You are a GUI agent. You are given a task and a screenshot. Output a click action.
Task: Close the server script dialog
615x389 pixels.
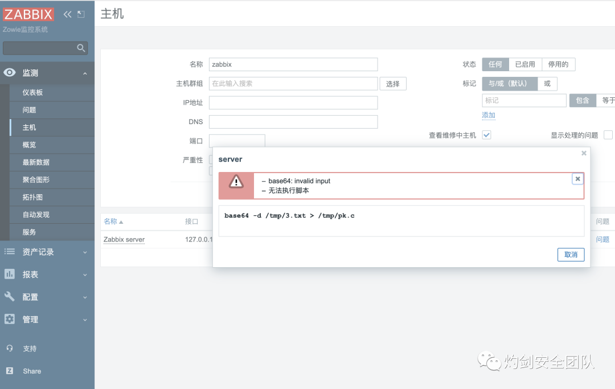(584, 153)
